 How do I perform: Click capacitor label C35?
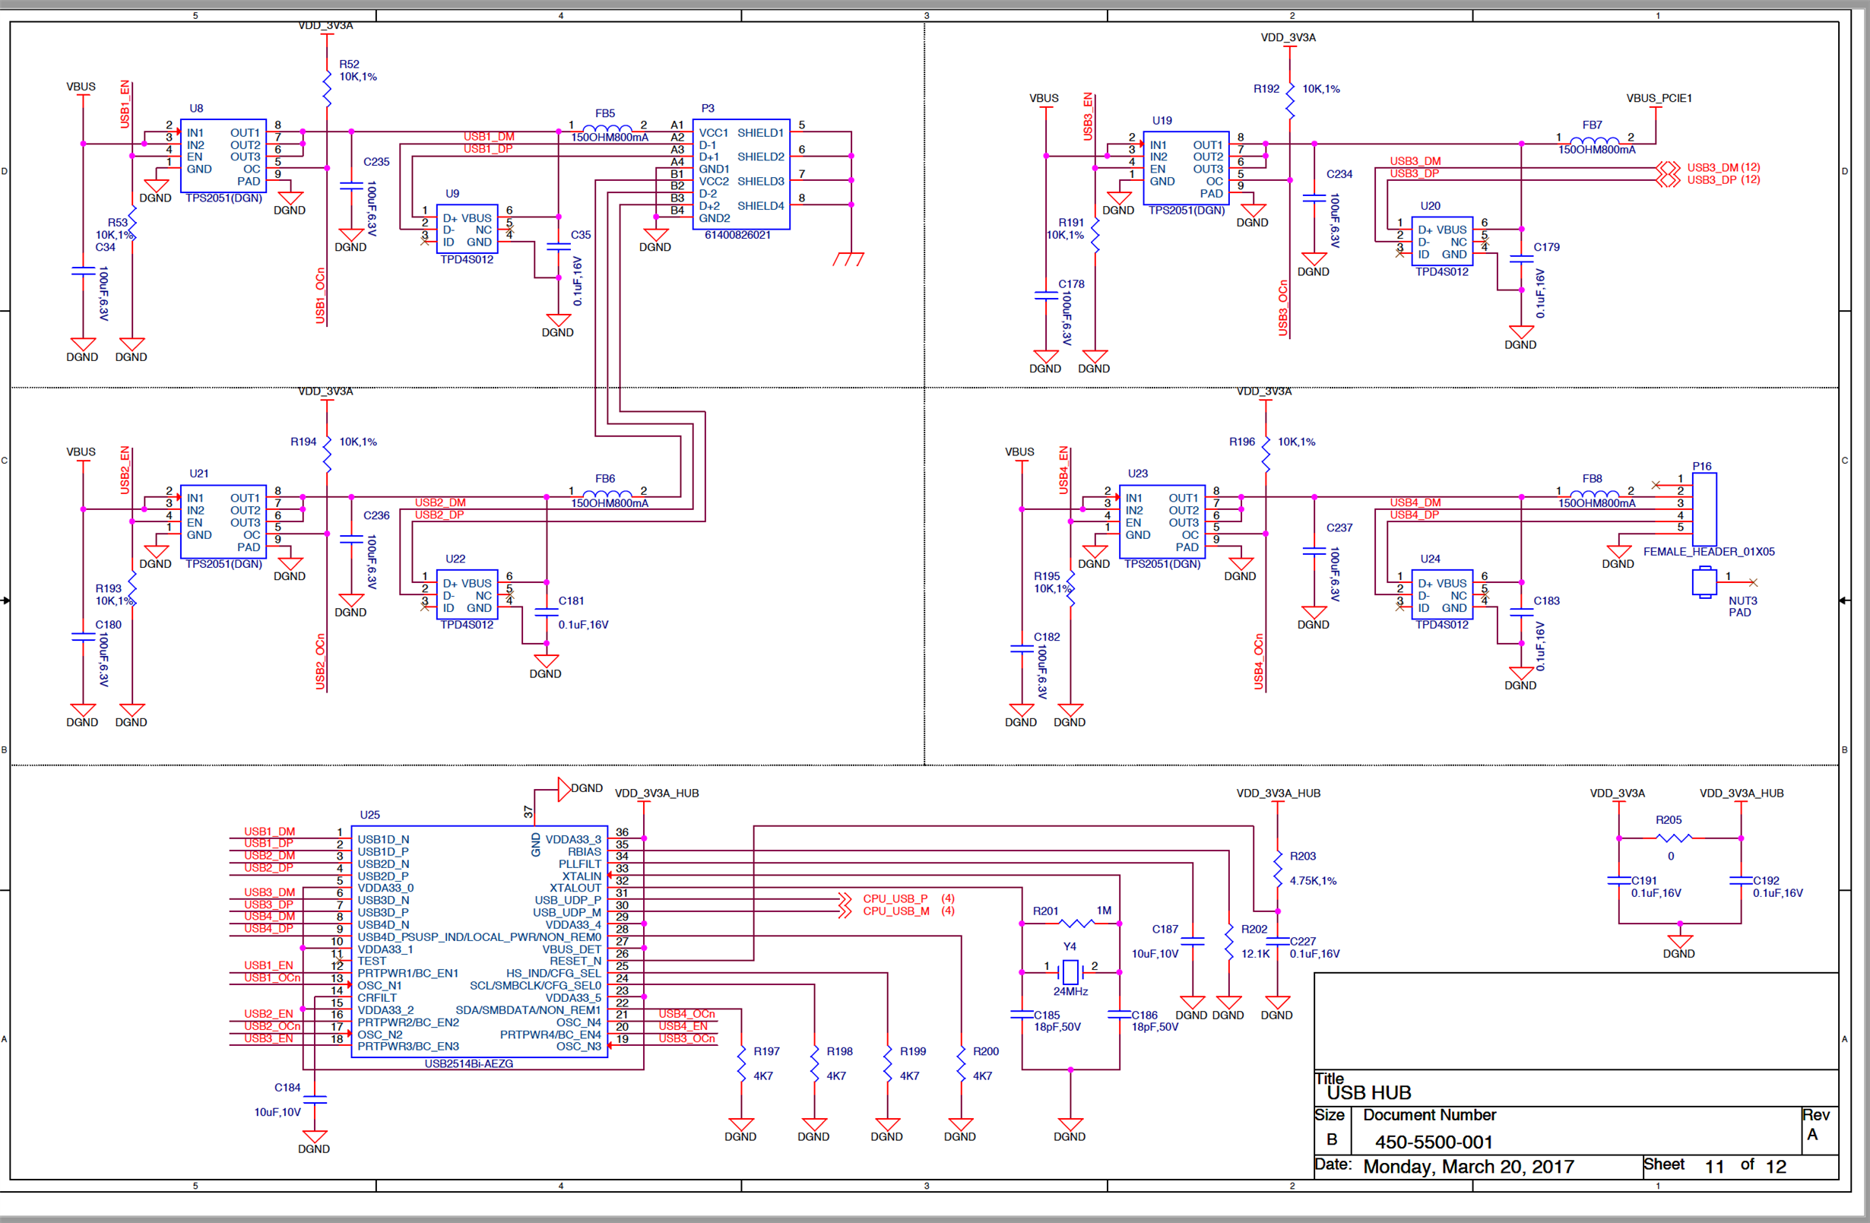(581, 235)
